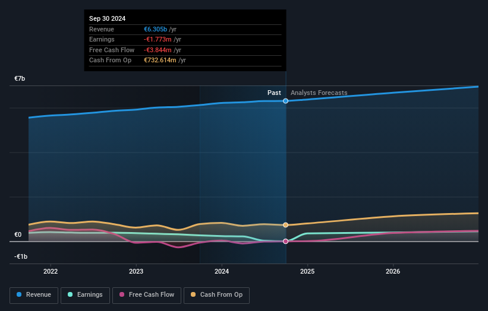
Task: Toggle the Revenue legend button
Action: (34, 295)
